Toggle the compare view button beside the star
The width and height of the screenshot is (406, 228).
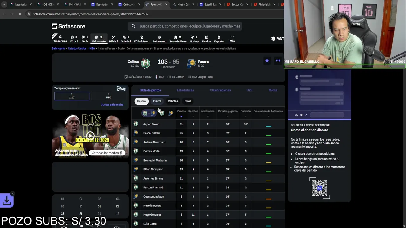click(278, 60)
